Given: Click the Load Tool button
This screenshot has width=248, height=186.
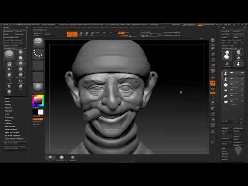Looking at the screenshot, I should (227, 32).
